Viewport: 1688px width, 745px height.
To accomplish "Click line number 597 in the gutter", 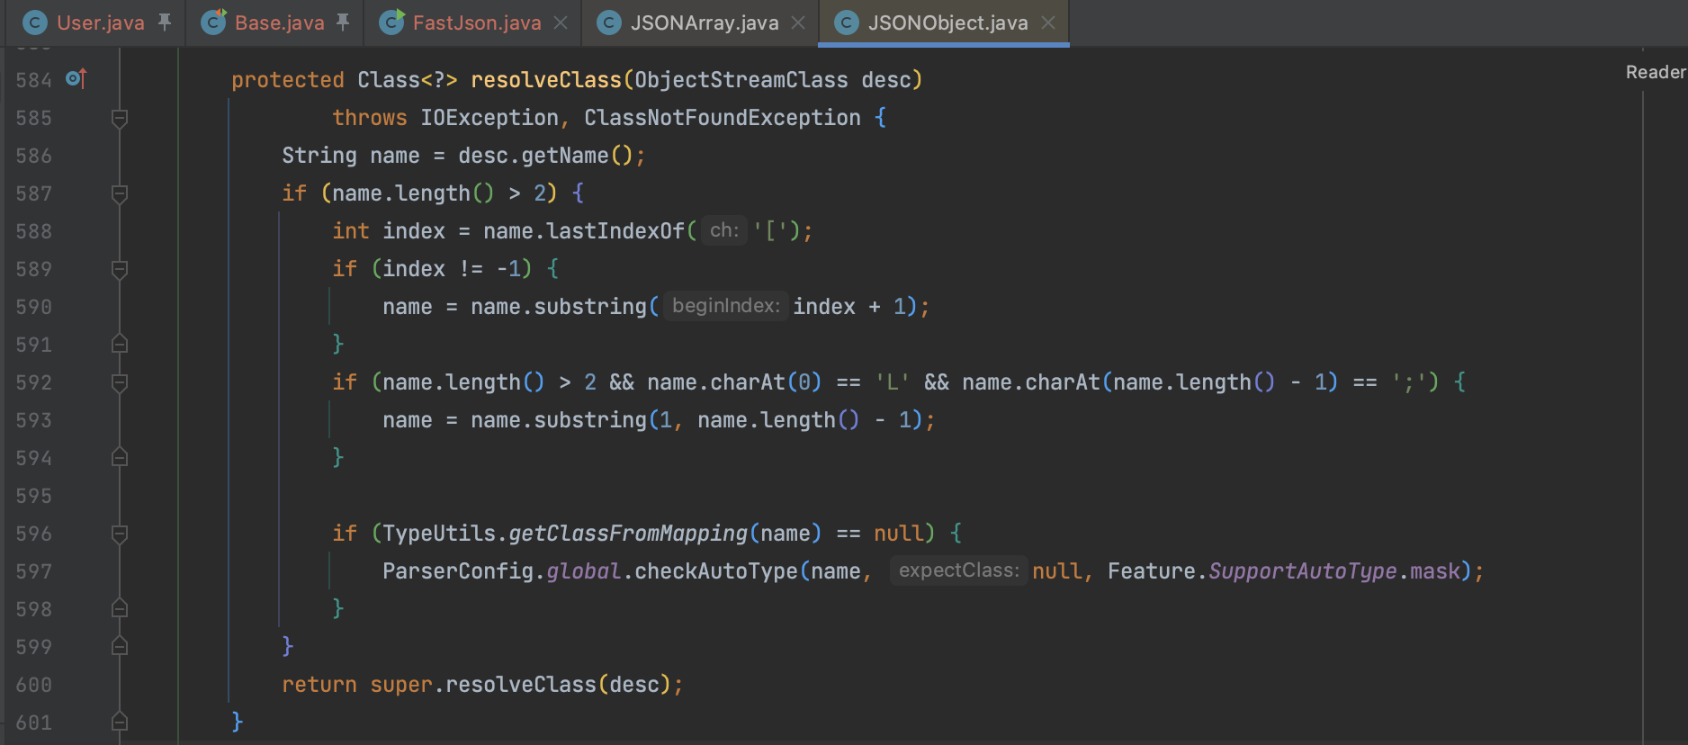I will pyautogui.click(x=34, y=571).
